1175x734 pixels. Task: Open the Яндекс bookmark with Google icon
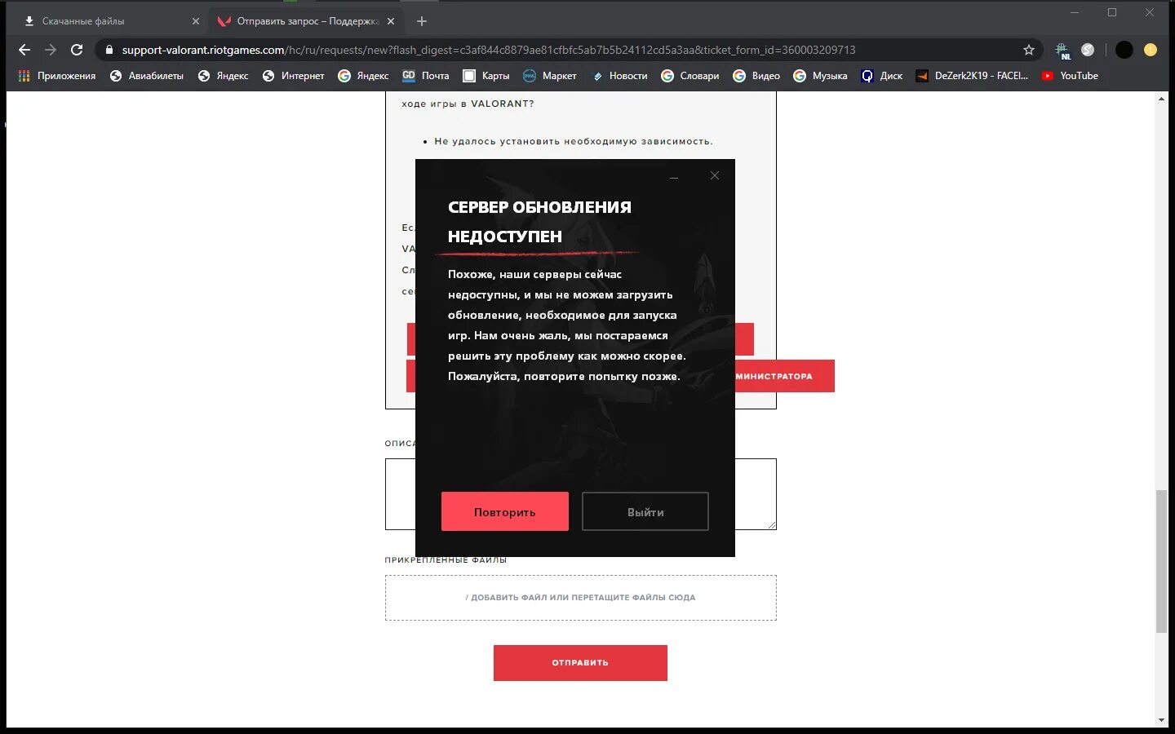click(x=363, y=76)
